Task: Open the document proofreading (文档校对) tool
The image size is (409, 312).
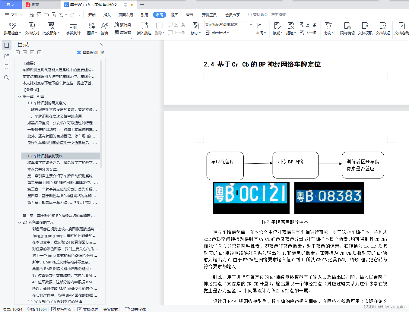Action: 32,29
